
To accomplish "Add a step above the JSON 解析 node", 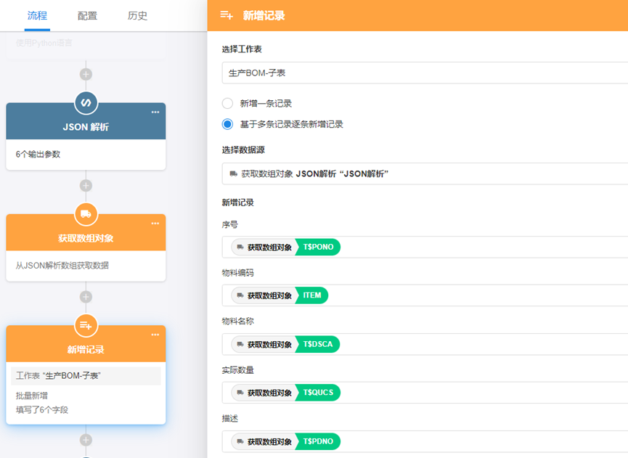I will (x=86, y=74).
